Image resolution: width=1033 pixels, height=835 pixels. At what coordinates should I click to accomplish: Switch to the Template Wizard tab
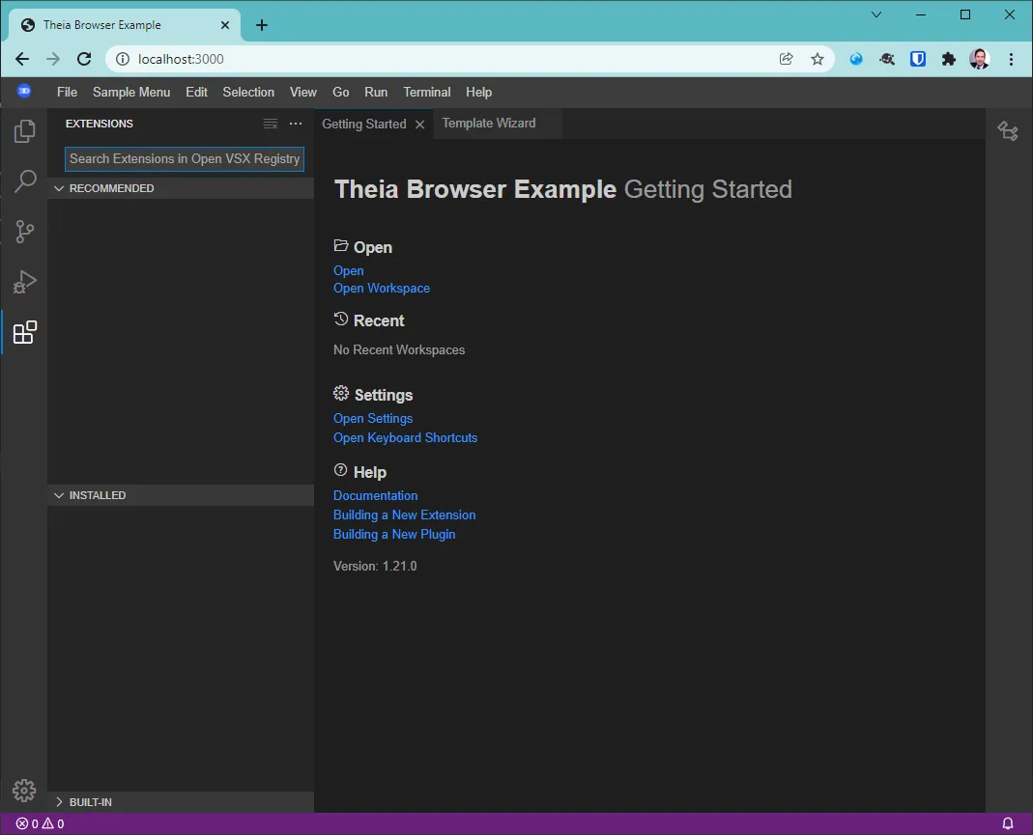(x=489, y=124)
